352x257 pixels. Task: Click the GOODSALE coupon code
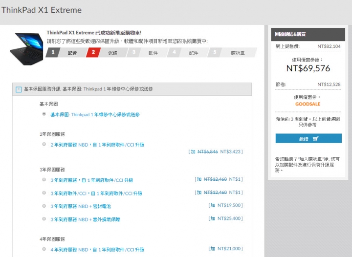coord(308,104)
